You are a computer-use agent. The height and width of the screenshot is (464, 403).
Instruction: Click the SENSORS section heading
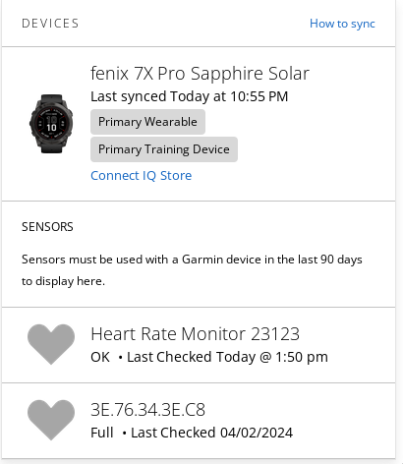click(x=47, y=227)
